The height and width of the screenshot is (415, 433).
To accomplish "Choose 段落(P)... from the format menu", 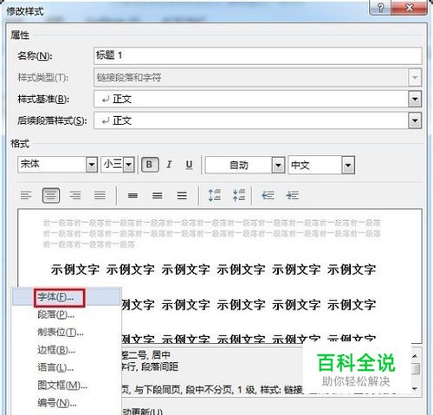I will 66,314.
